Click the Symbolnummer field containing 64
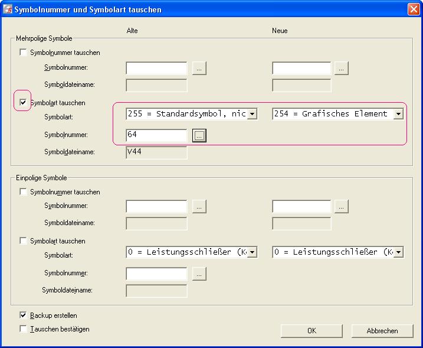 coord(156,135)
